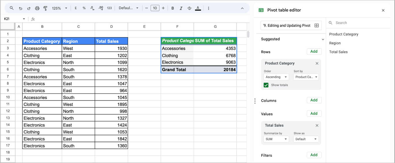Add a field to Values
This screenshot has height=163, width=395.
pyautogui.click(x=314, y=114)
